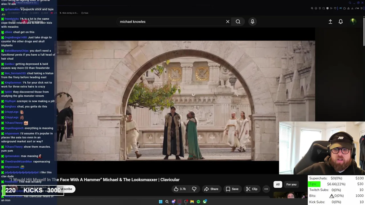Click chat username 'KingGammon'

point(13,83)
